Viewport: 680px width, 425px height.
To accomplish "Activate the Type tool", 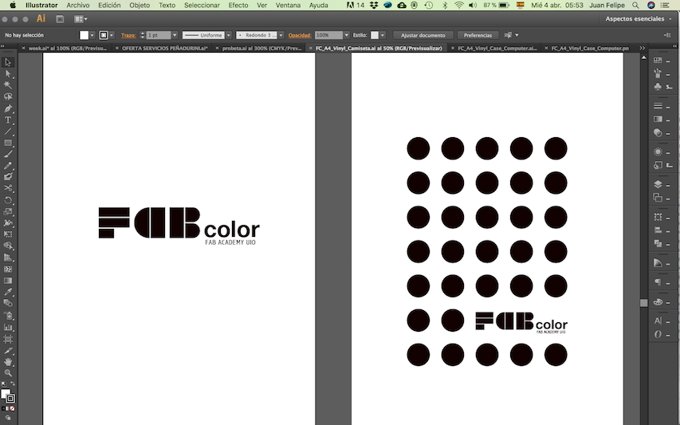I will tap(8, 120).
